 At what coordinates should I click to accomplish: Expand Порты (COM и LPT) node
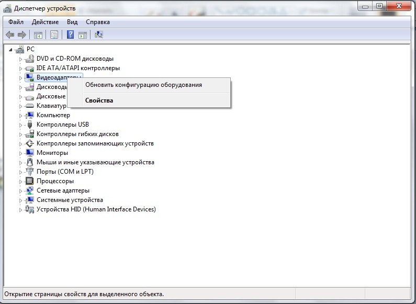20,172
